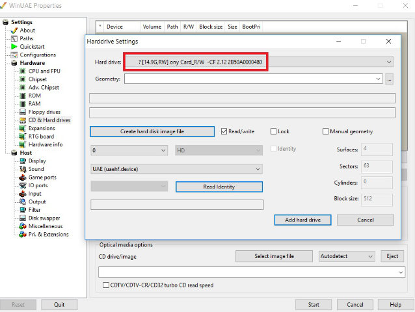Click Cancel in the WinUAE Properties window

point(355,305)
